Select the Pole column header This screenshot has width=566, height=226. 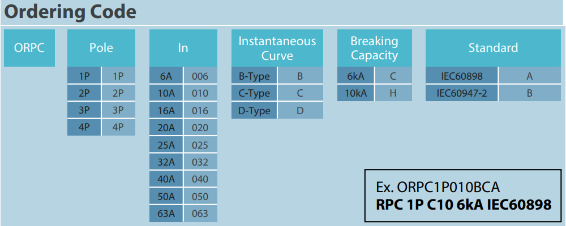101,48
